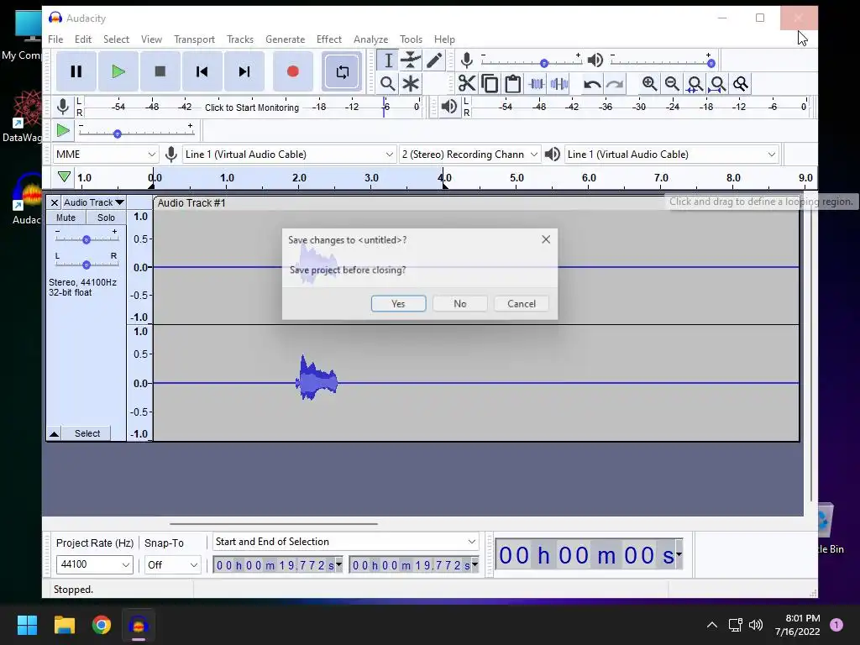The image size is (860, 645).
Task: Click Yes to save the project
Action: point(399,304)
